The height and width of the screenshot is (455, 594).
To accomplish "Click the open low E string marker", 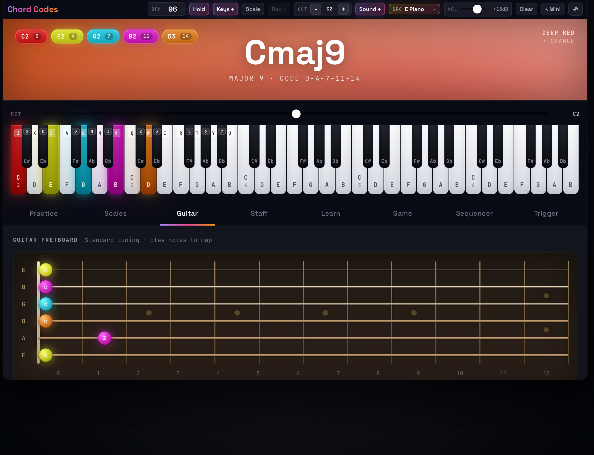I will click(46, 355).
